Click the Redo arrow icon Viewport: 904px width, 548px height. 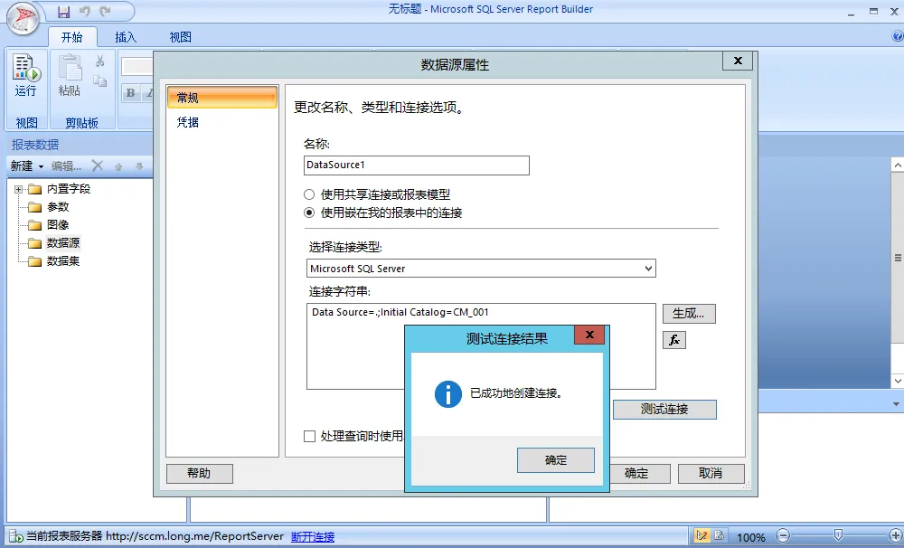[105, 11]
